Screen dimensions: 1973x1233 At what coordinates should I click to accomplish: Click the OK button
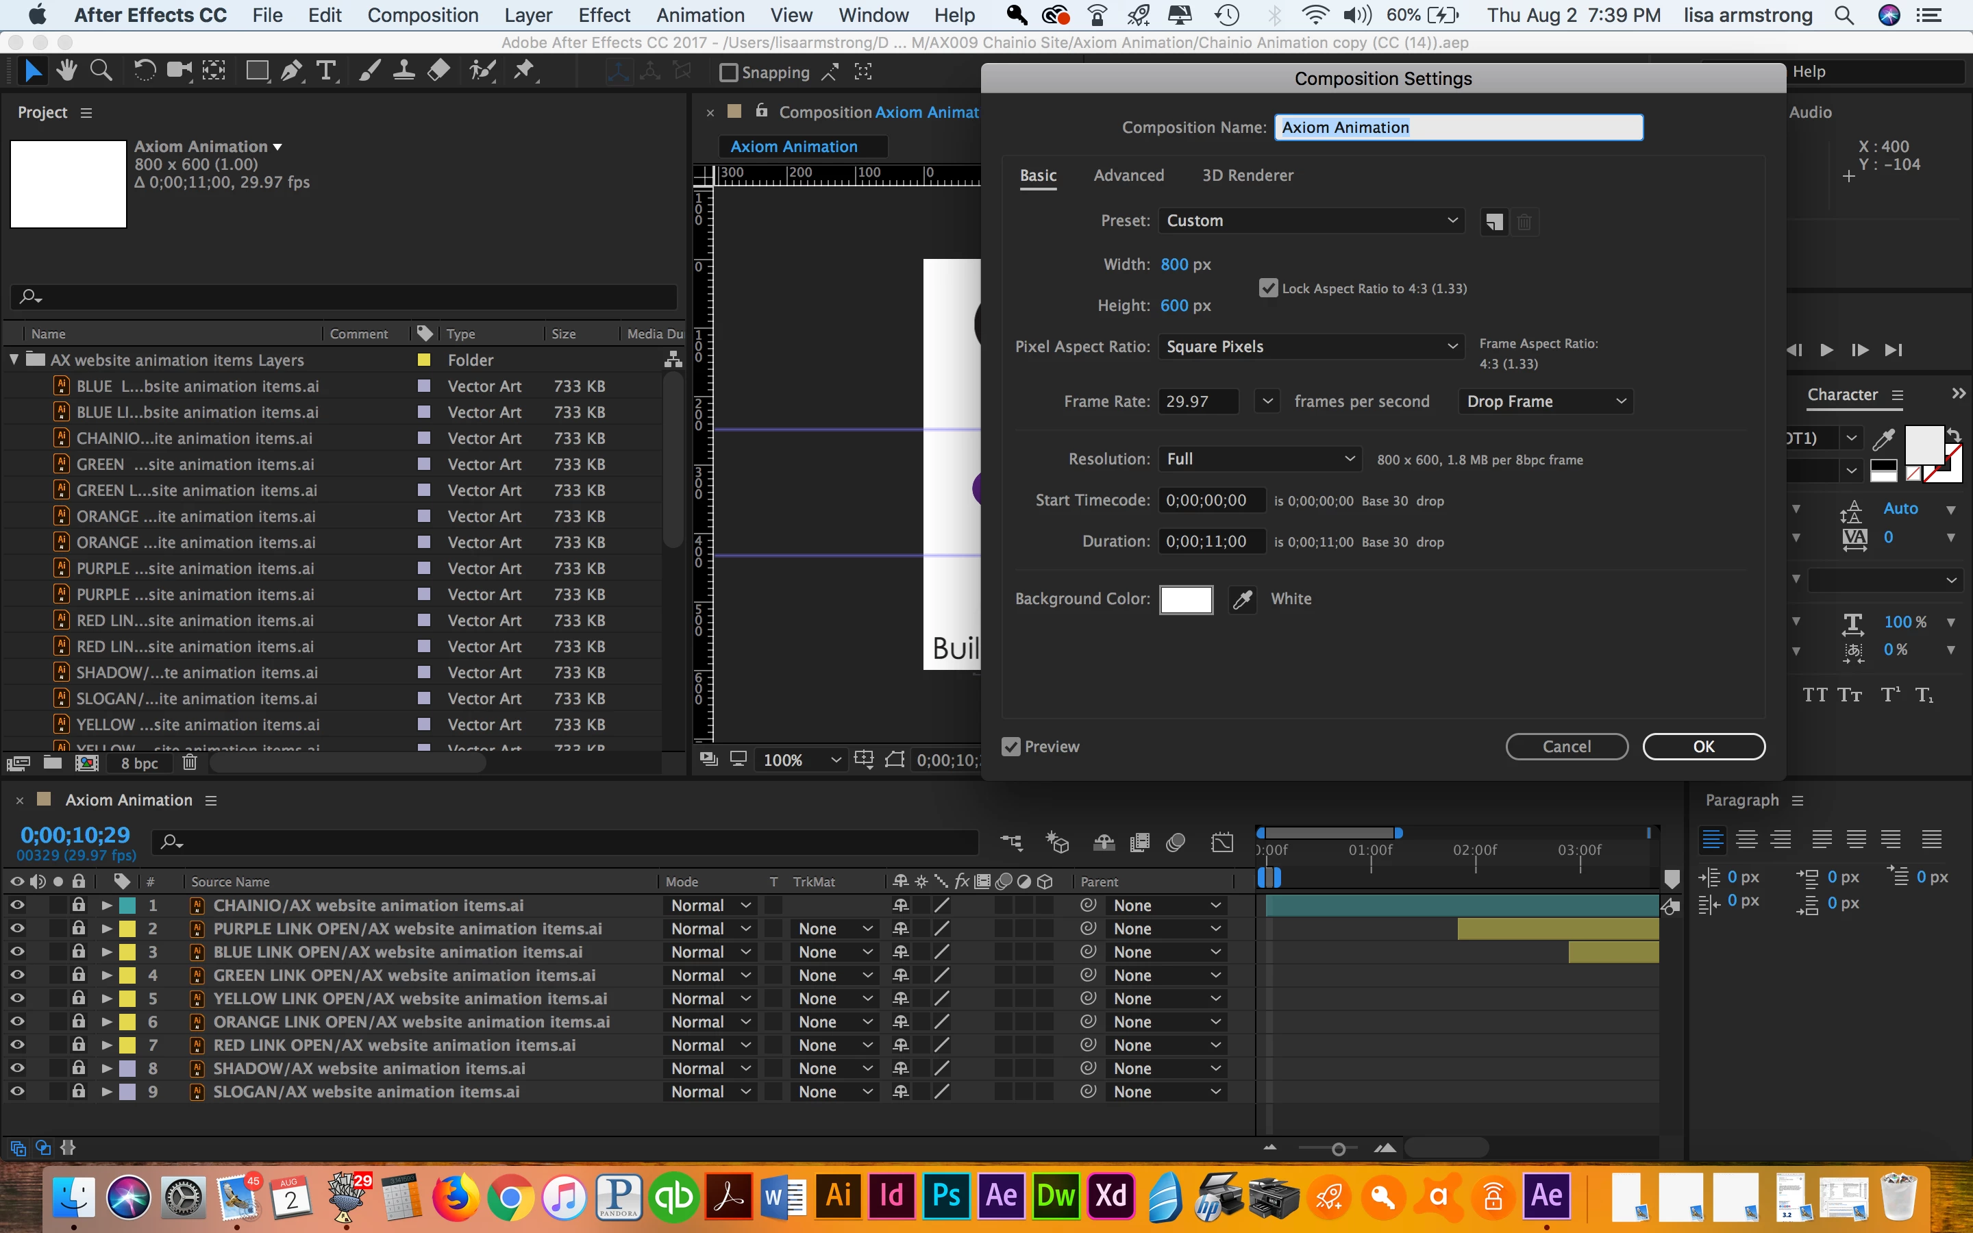(x=1703, y=747)
